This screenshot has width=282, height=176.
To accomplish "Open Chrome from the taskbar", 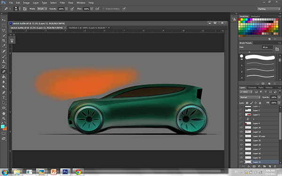I will pos(78,172).
